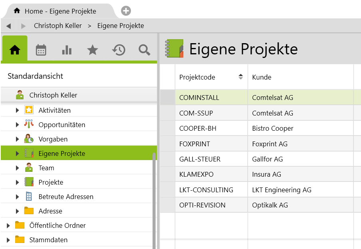
Task: Expand the Stammdaten folder arrow
Action: tap(8, 240)
